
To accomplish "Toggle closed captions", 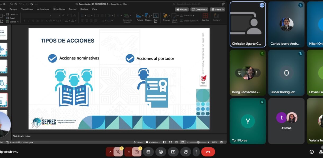I will pyautogui.click(x=149, y=152).
